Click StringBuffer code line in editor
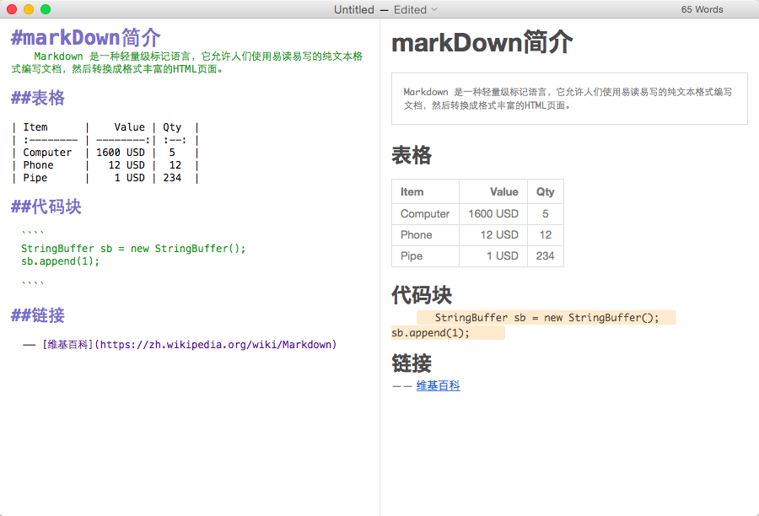 coord(133,249)
